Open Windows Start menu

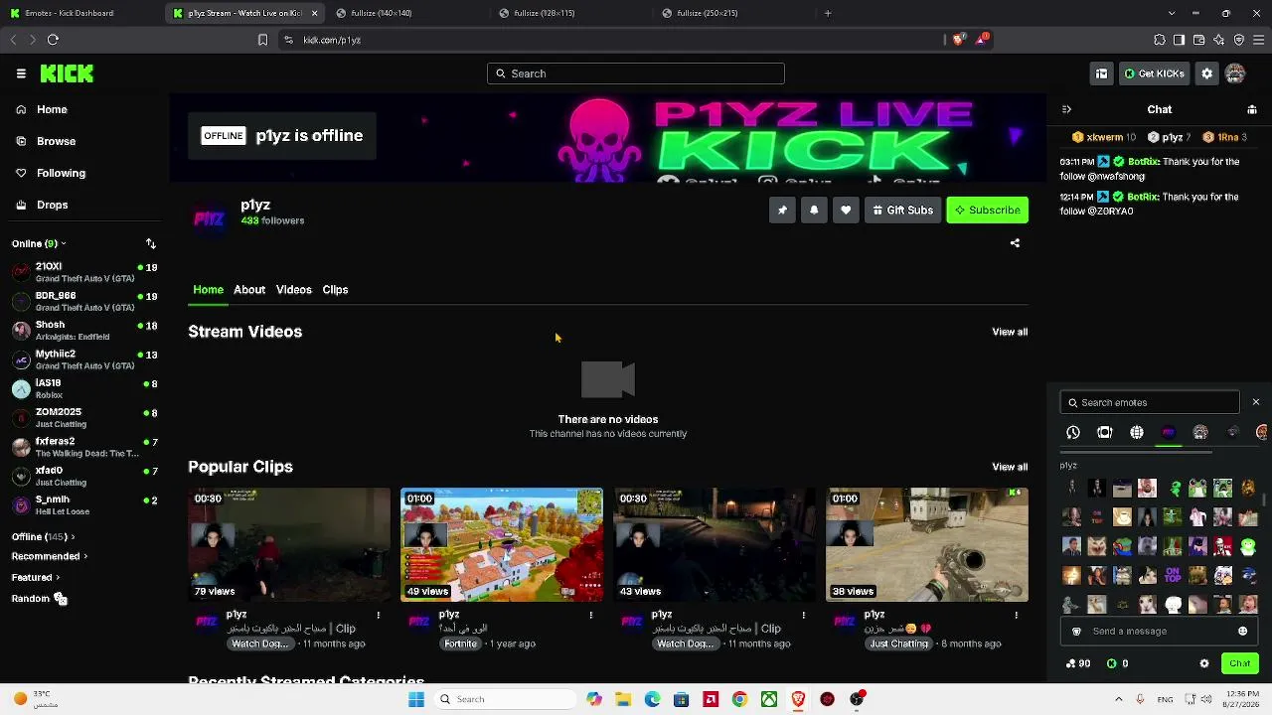coord(416,699)
